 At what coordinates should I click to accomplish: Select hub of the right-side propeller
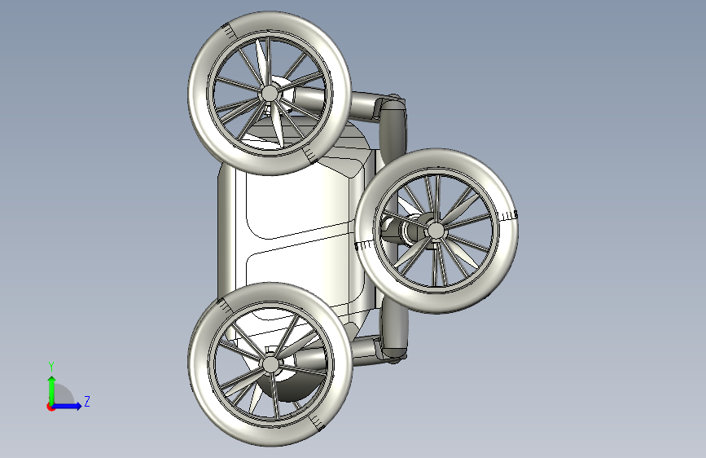point(436,231)
